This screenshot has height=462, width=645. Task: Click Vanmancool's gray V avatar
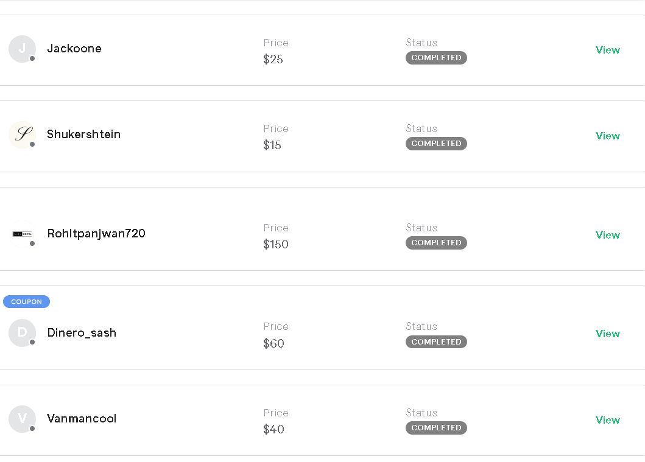[x=22, y=419]
